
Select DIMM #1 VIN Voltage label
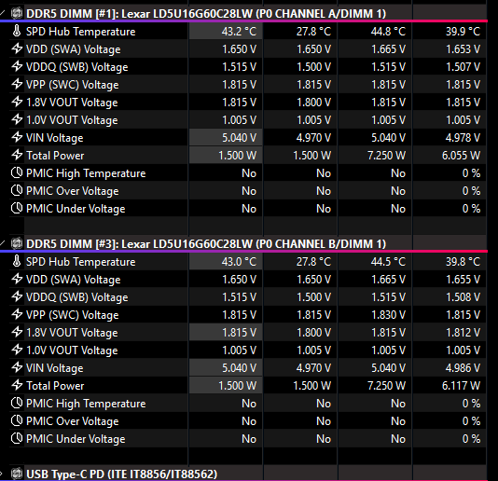point(55,138)
